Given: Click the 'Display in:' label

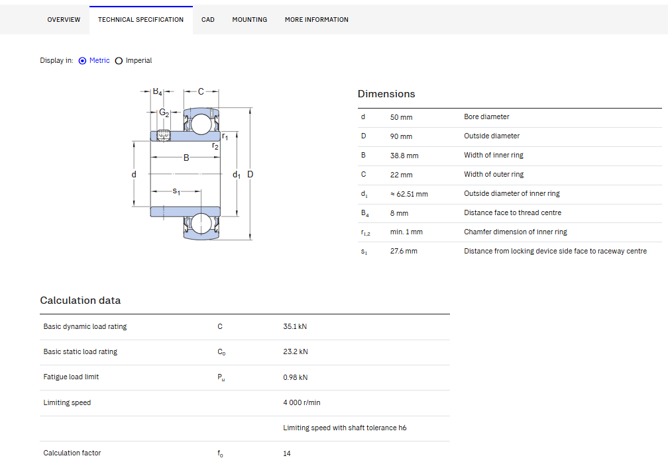Looking at the screenshot, I should tap(57, 60).
